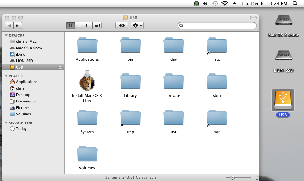
Task: Open Time Machine menu bar icon
Action: pos(215,4)
